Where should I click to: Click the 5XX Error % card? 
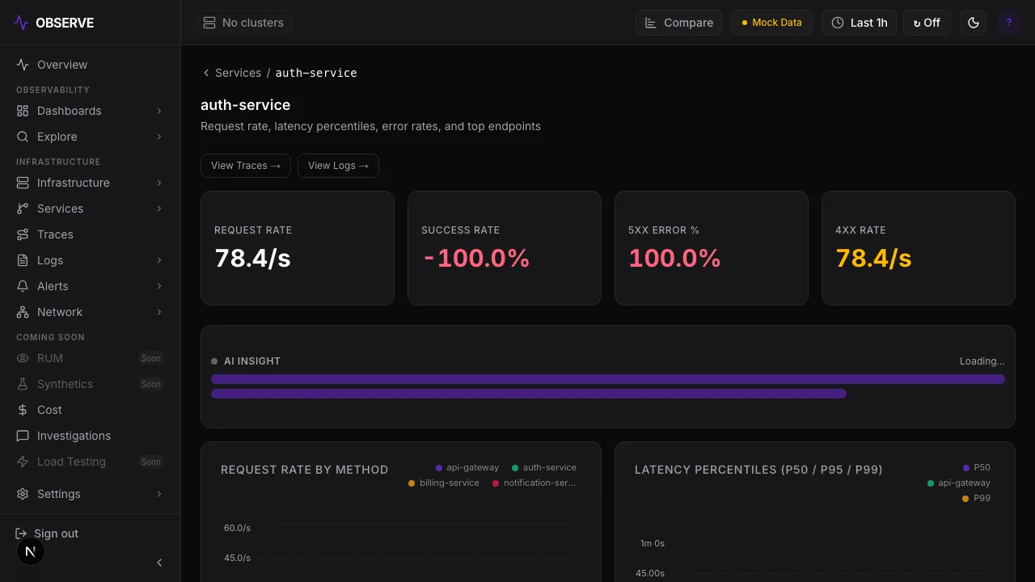point(712,248)
